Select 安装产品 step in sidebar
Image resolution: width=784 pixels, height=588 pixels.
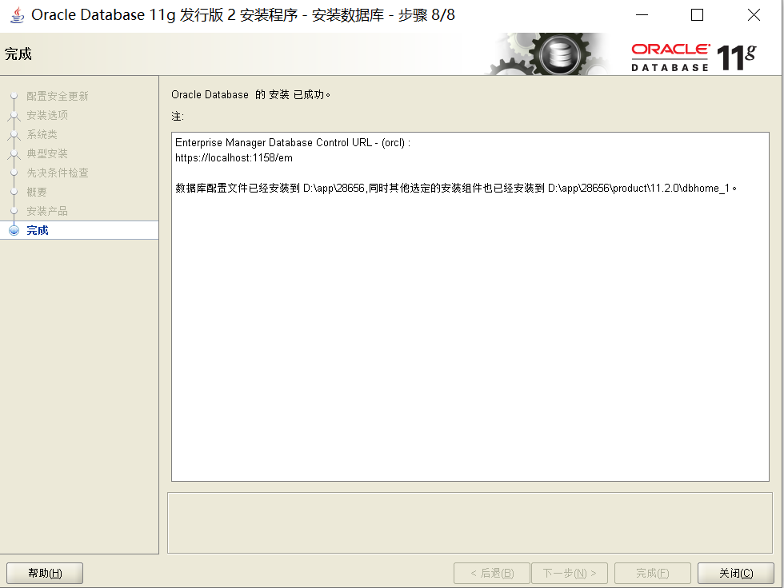47,211
